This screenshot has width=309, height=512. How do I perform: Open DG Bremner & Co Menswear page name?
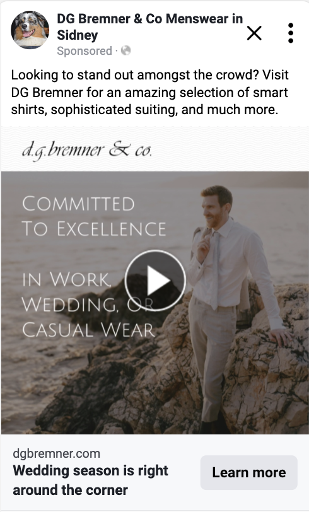pos(150,26)
